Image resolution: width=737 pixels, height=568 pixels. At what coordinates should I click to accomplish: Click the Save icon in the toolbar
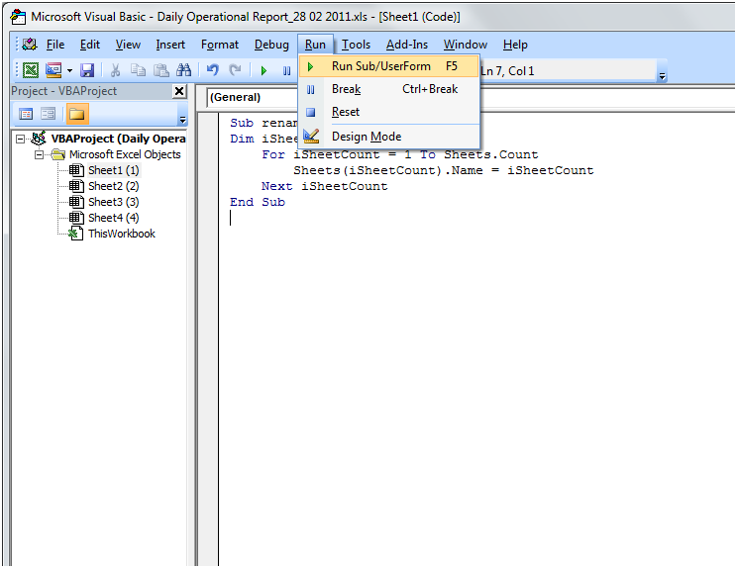coord(87,70)
